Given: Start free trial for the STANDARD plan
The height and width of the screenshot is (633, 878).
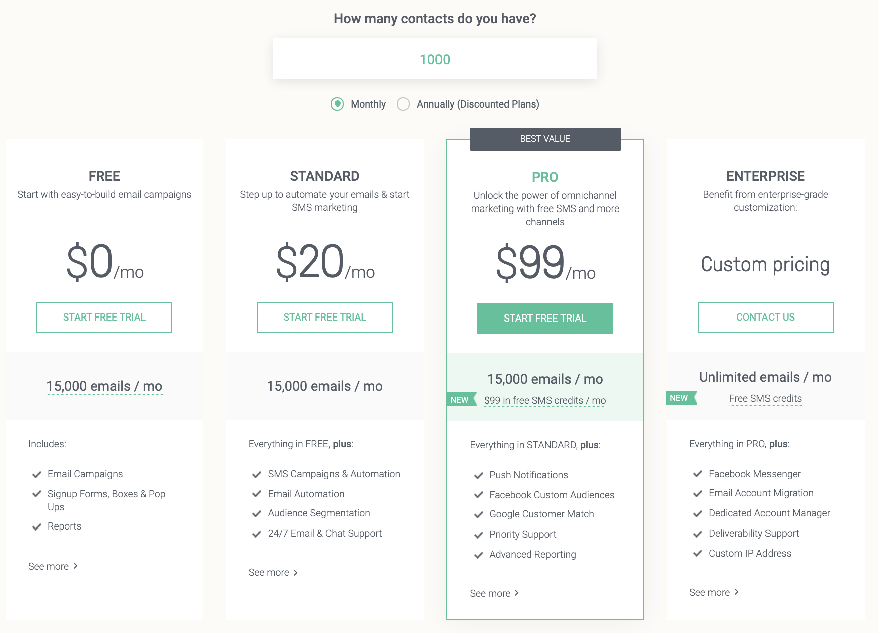Looking at the screenshot, I should point(325,318).
